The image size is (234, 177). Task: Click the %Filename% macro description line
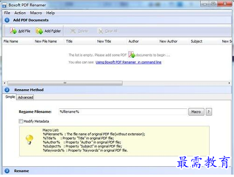coord(94,134)
